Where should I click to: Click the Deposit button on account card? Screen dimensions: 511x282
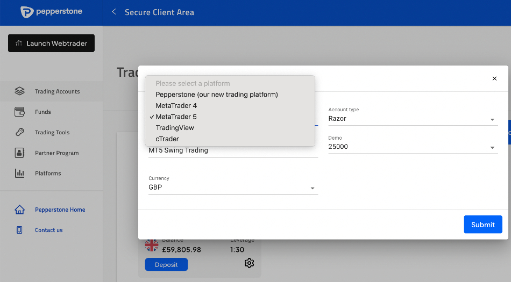(x=166, y=264)
